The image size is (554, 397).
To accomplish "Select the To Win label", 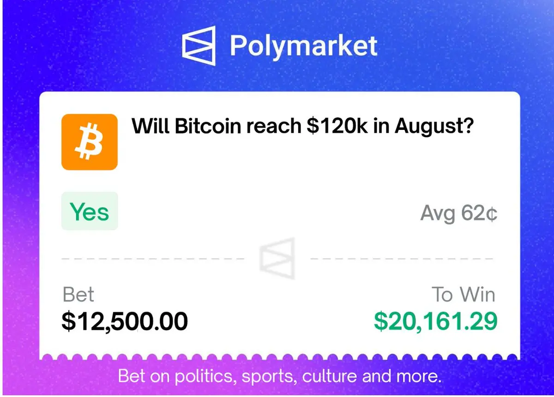I will pos(464,295).
